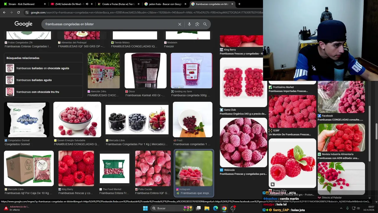Open Webnode Frambuesas Frescas y congeladas image
The image size is (378, 213).
tap(243, 143)
